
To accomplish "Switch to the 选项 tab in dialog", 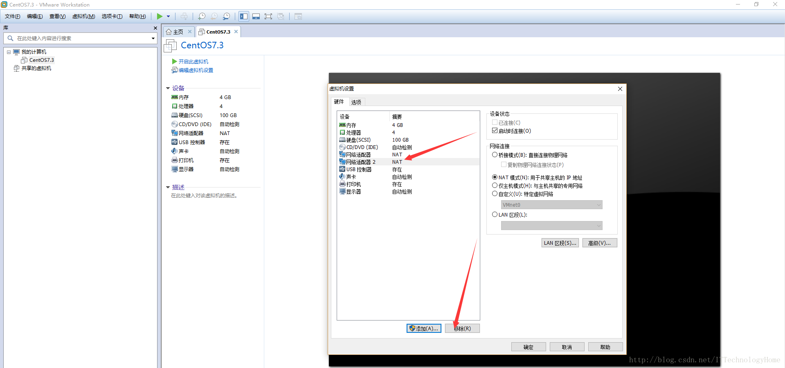I will [x=356, y=102].
